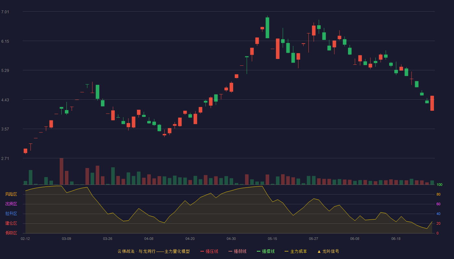Click the tallest green candle at the price peak
The image size is (454, 259).
point(267,28)
